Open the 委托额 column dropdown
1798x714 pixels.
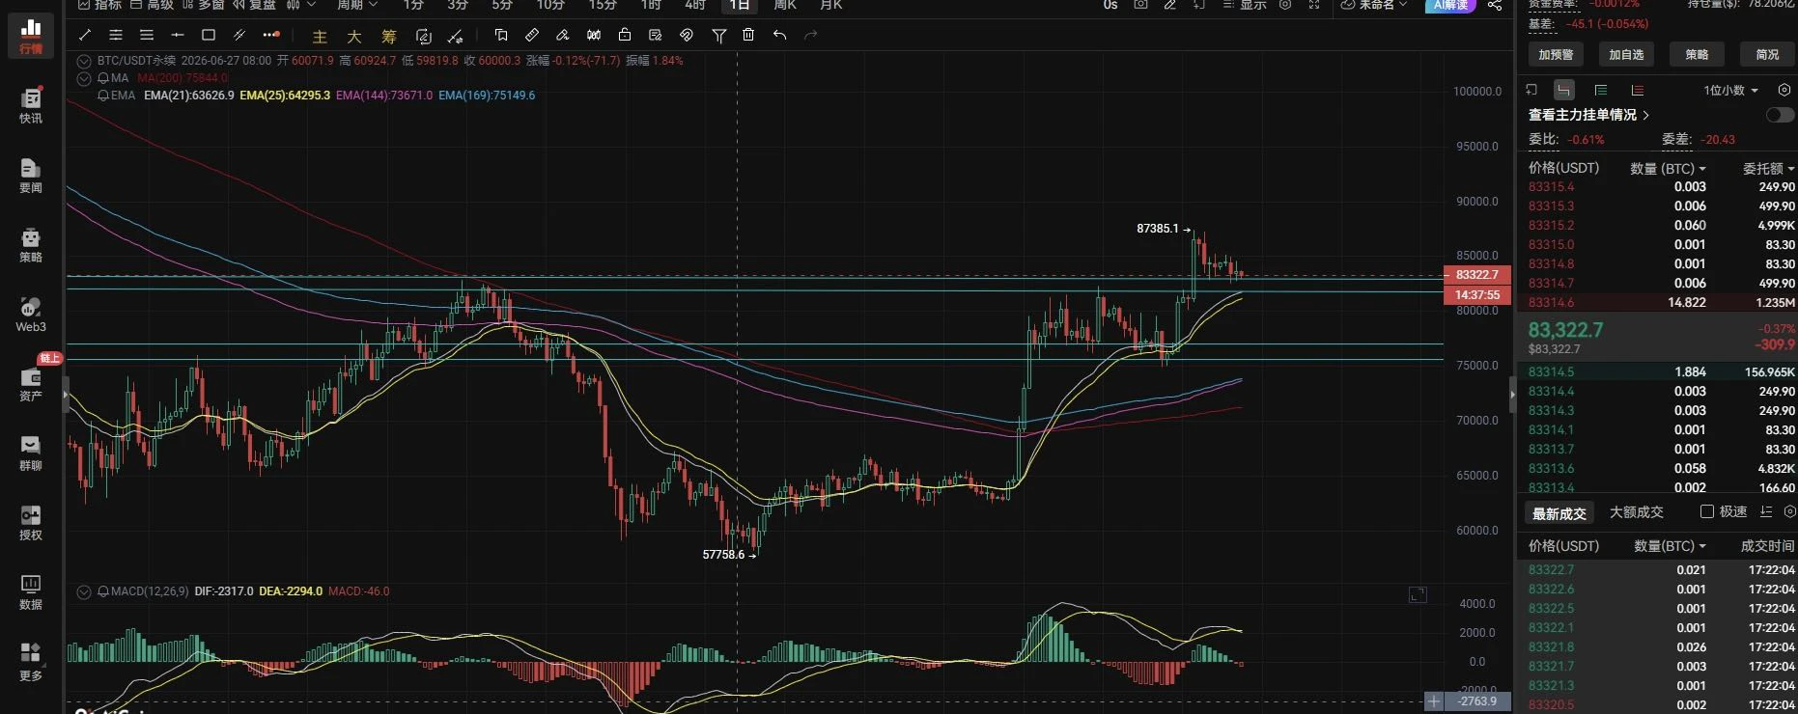pos(1769,168)
